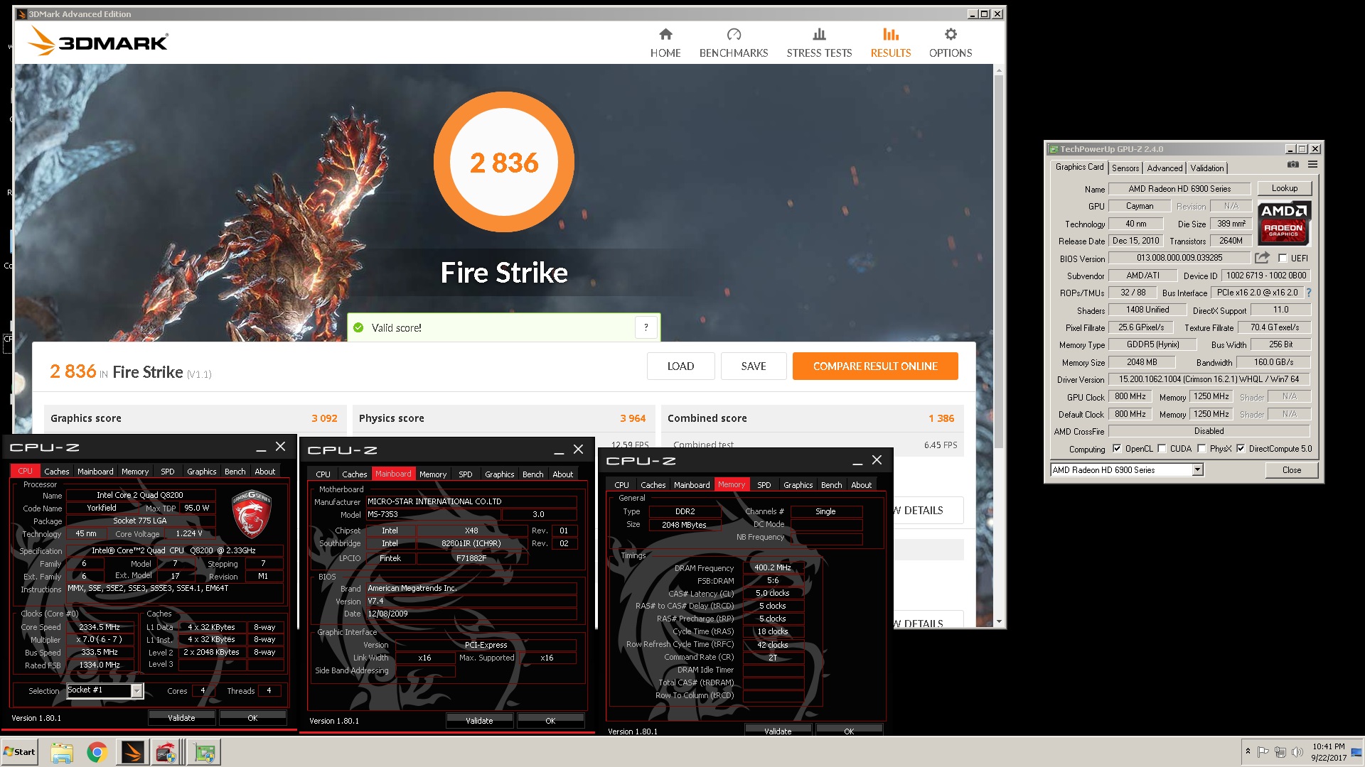Open the HOME section in 3DMark

tap(665, 43)
